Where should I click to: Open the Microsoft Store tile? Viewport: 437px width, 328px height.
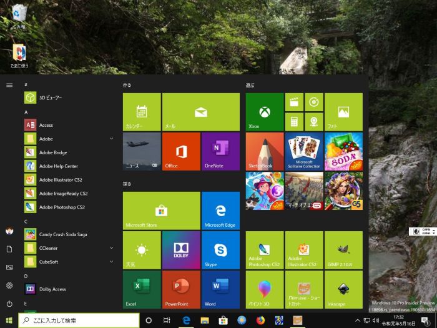pyautogui.click(x=161, y=210)
